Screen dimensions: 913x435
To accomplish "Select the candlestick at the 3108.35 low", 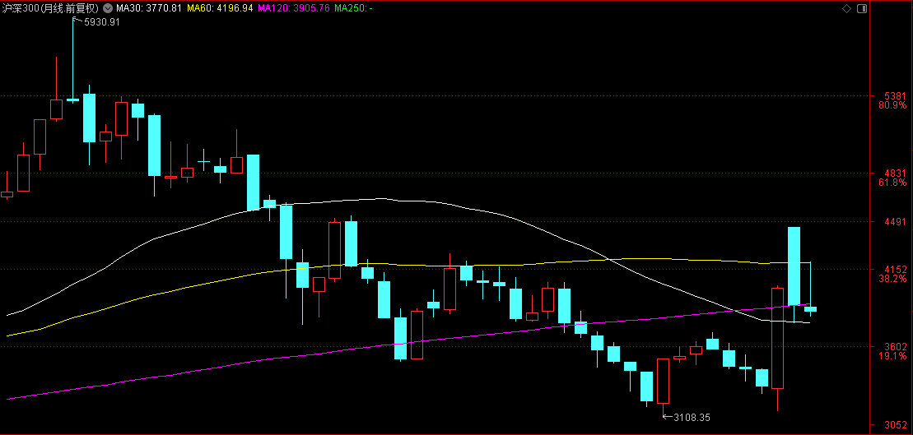I will coord(663,381).
